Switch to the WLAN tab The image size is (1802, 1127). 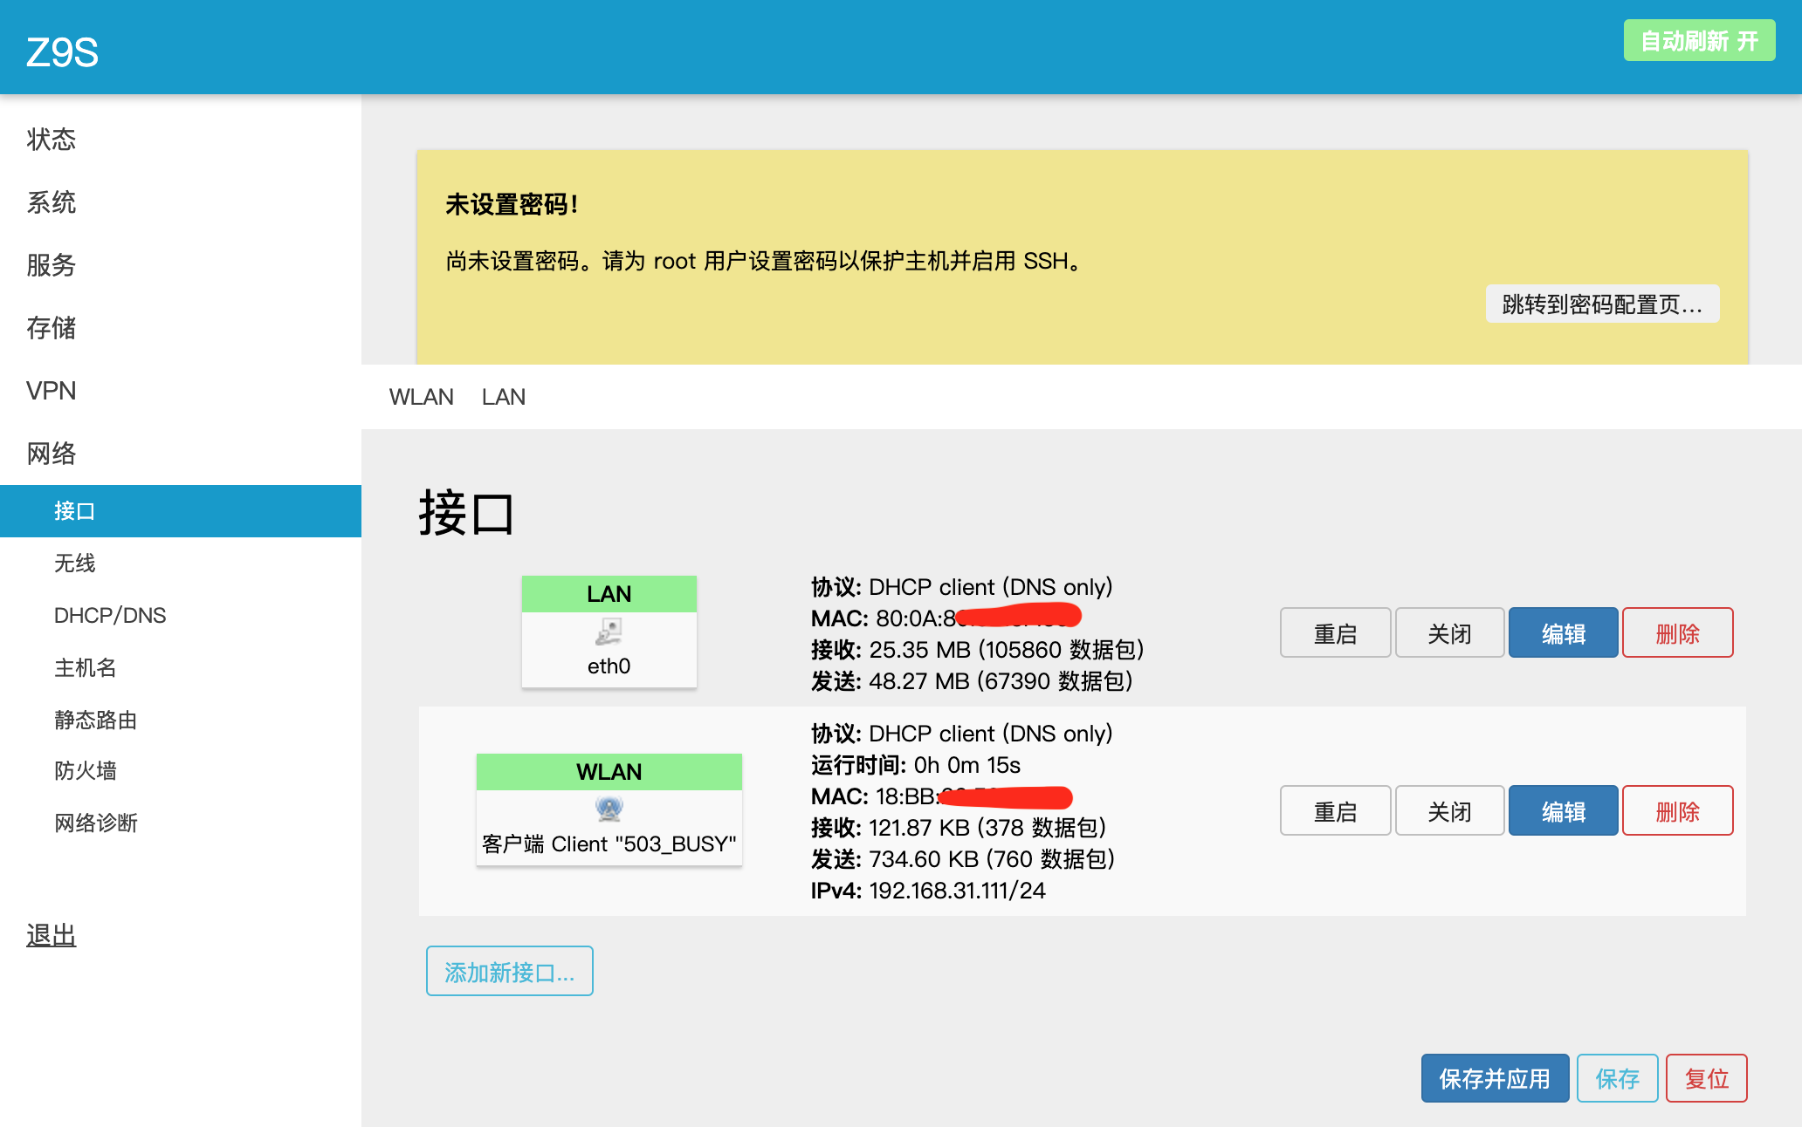click(x=422, y=397)
